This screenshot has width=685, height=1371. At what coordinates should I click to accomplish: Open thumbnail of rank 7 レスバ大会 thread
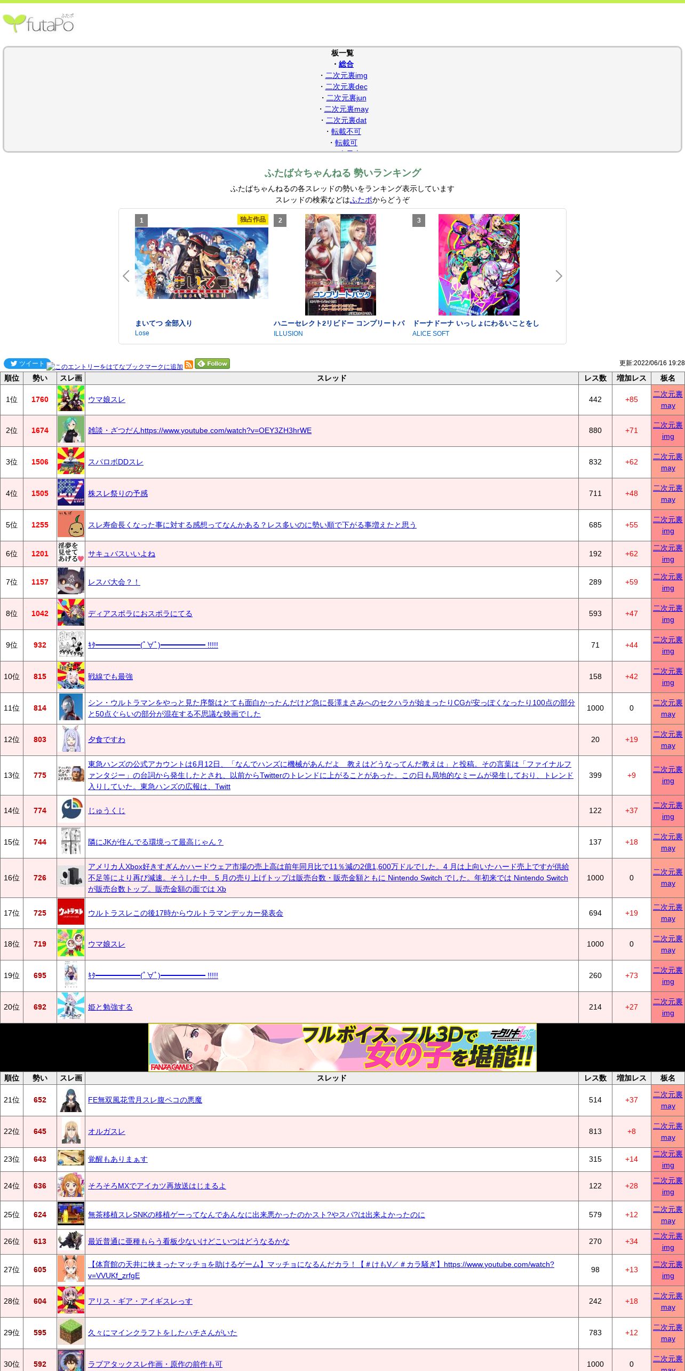[71, 582]
